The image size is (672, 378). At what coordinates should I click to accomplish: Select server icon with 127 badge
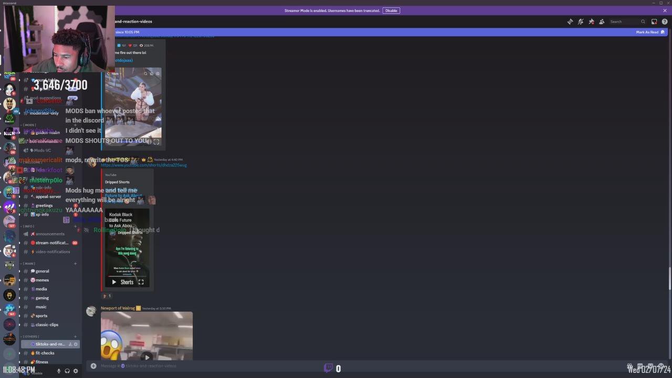[9, 221]
